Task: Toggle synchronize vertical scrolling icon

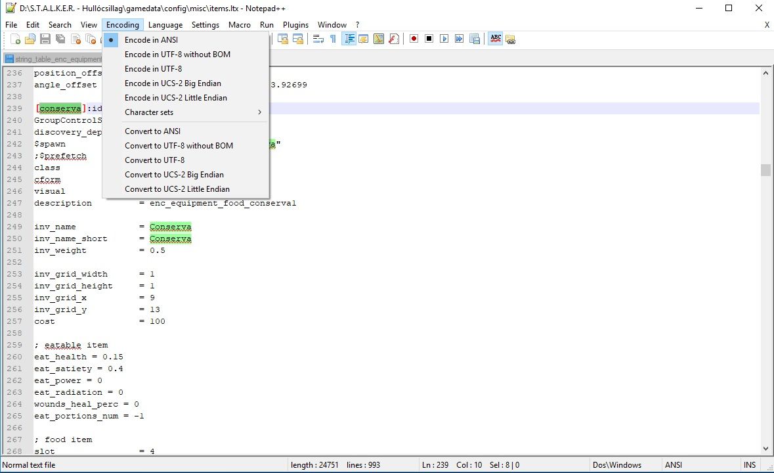Action: (283, 39)
